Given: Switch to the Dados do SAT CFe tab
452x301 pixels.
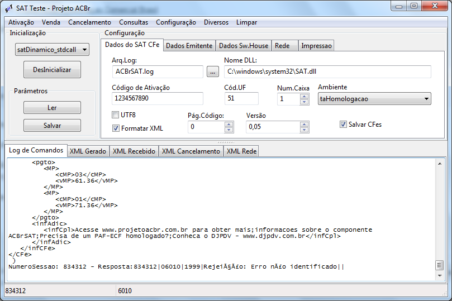Looking at the screenshot, I should (132, 45).
